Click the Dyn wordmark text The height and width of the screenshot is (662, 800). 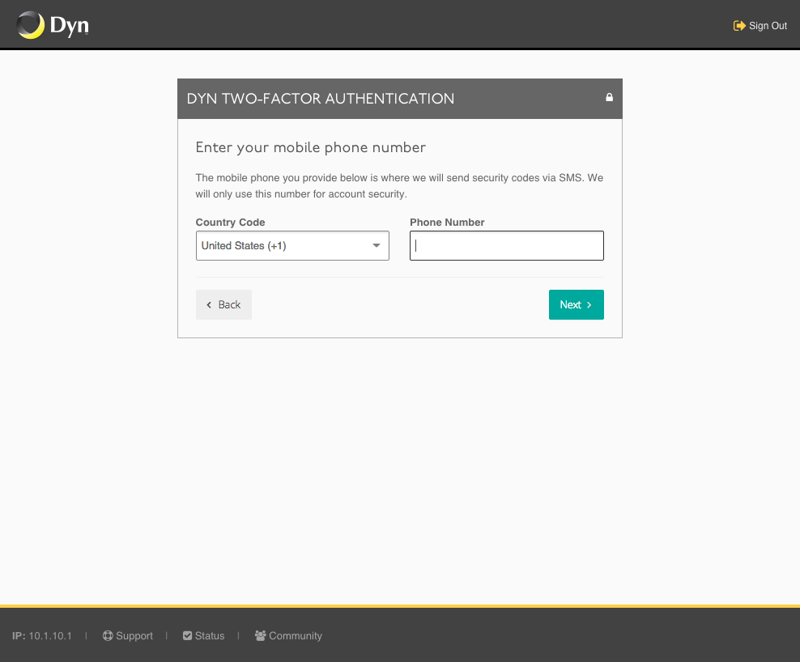(70, 26)
